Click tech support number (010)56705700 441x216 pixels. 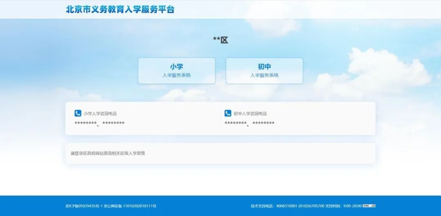tap(311, 206)
